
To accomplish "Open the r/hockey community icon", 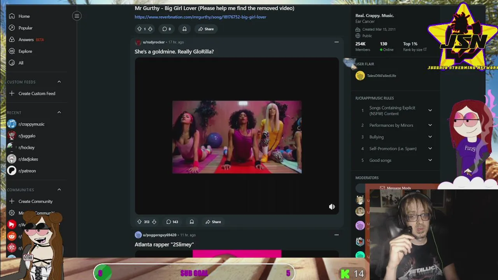I will pyautogui.click(x=12, y=147).
